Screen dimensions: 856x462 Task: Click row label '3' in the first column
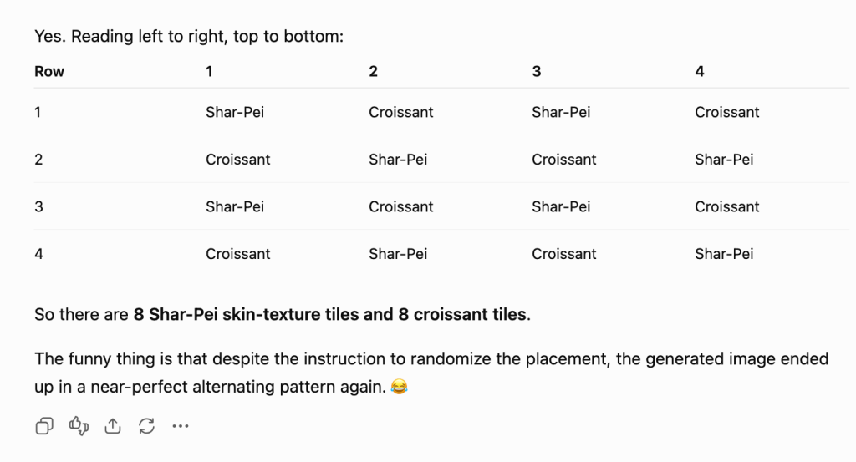click(x=38, y=206)
